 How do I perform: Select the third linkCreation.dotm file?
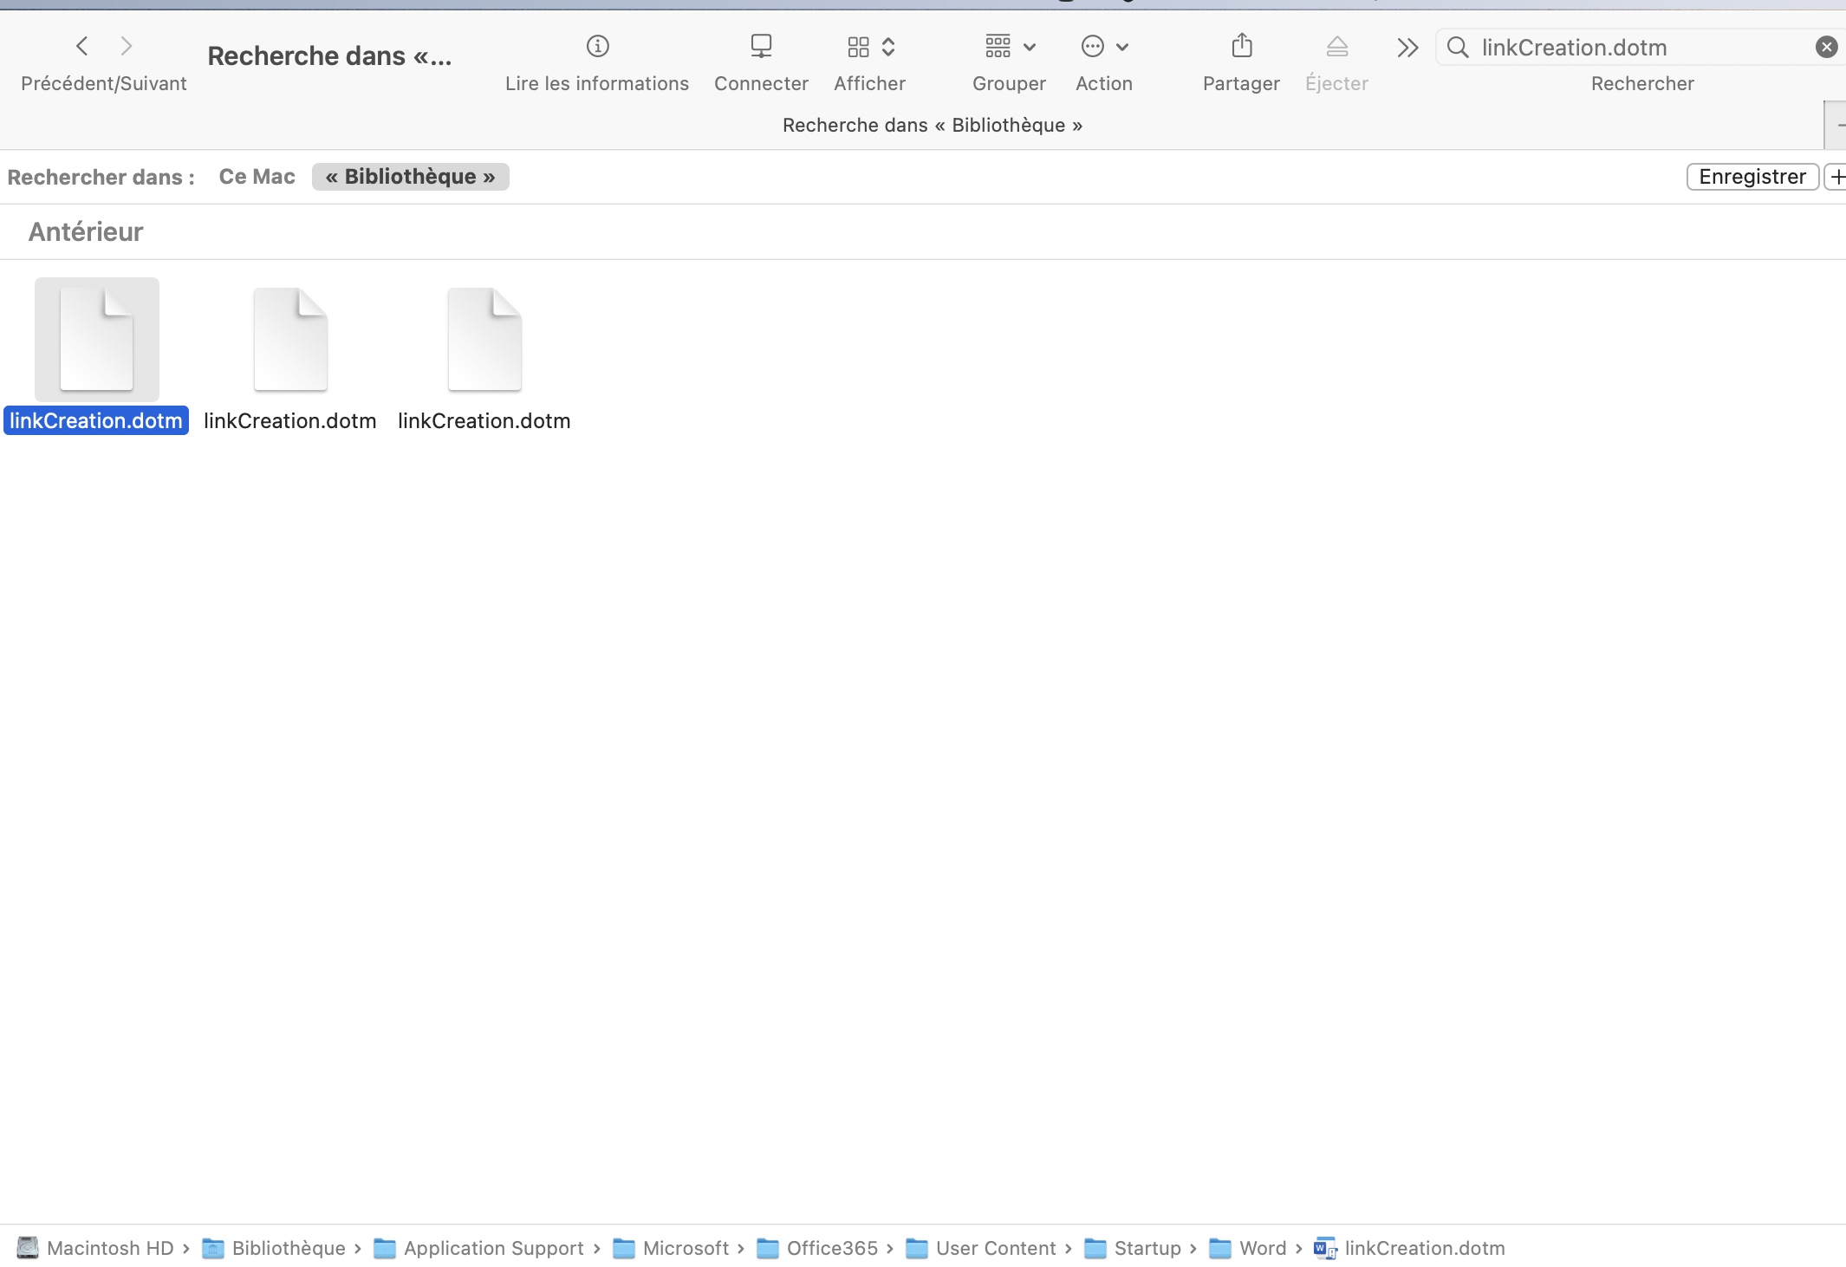[484, 340]
